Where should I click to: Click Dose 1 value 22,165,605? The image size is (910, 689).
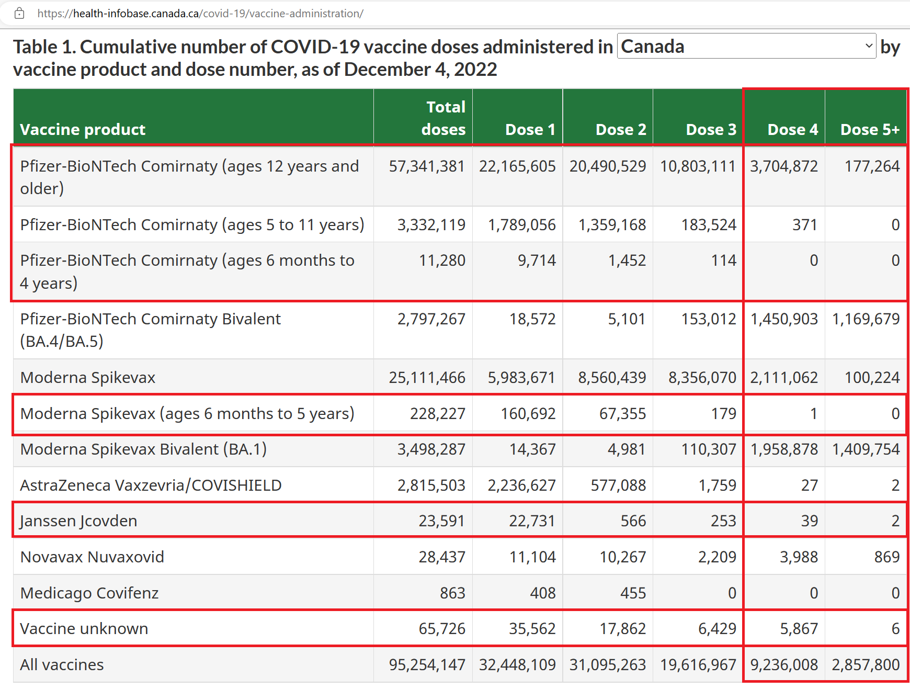[x=517, y=166]
